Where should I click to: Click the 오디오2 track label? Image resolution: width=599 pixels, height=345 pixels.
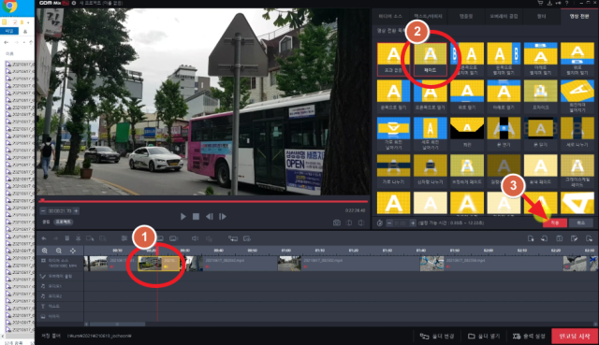(x=55, y=296)
